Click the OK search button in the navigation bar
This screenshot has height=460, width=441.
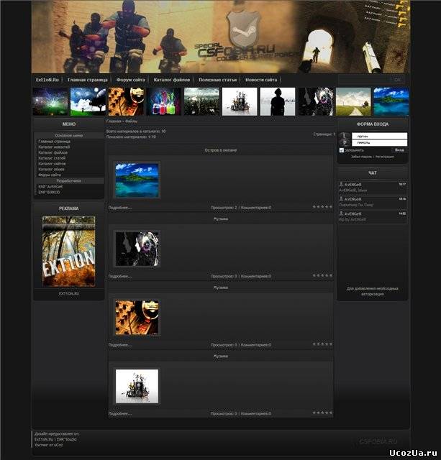coord(397,80)
